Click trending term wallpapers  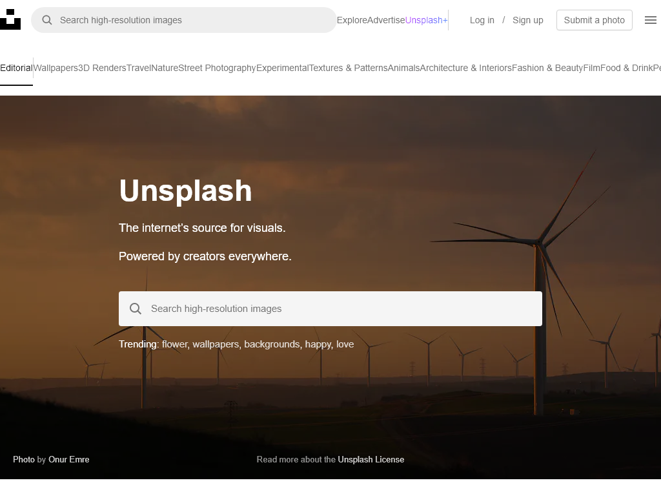(216, 344)
